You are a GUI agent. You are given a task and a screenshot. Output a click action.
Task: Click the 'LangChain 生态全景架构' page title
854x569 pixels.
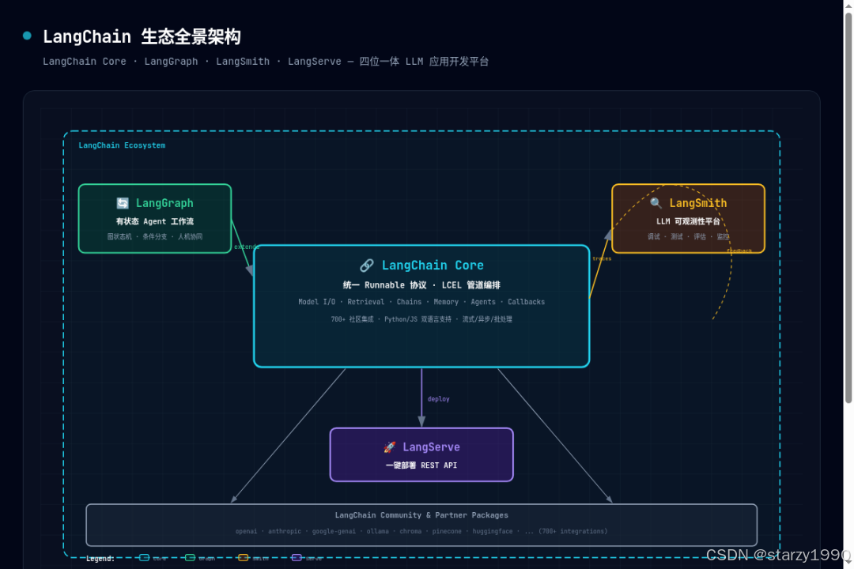pyautogui.click(x=142, y=36)
